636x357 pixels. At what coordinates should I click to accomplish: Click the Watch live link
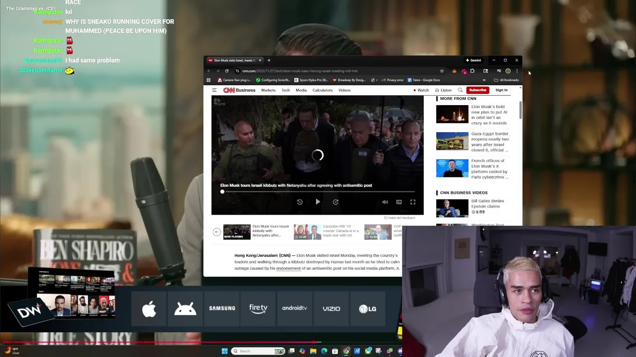pyautogui.click(x=421, y=90)
